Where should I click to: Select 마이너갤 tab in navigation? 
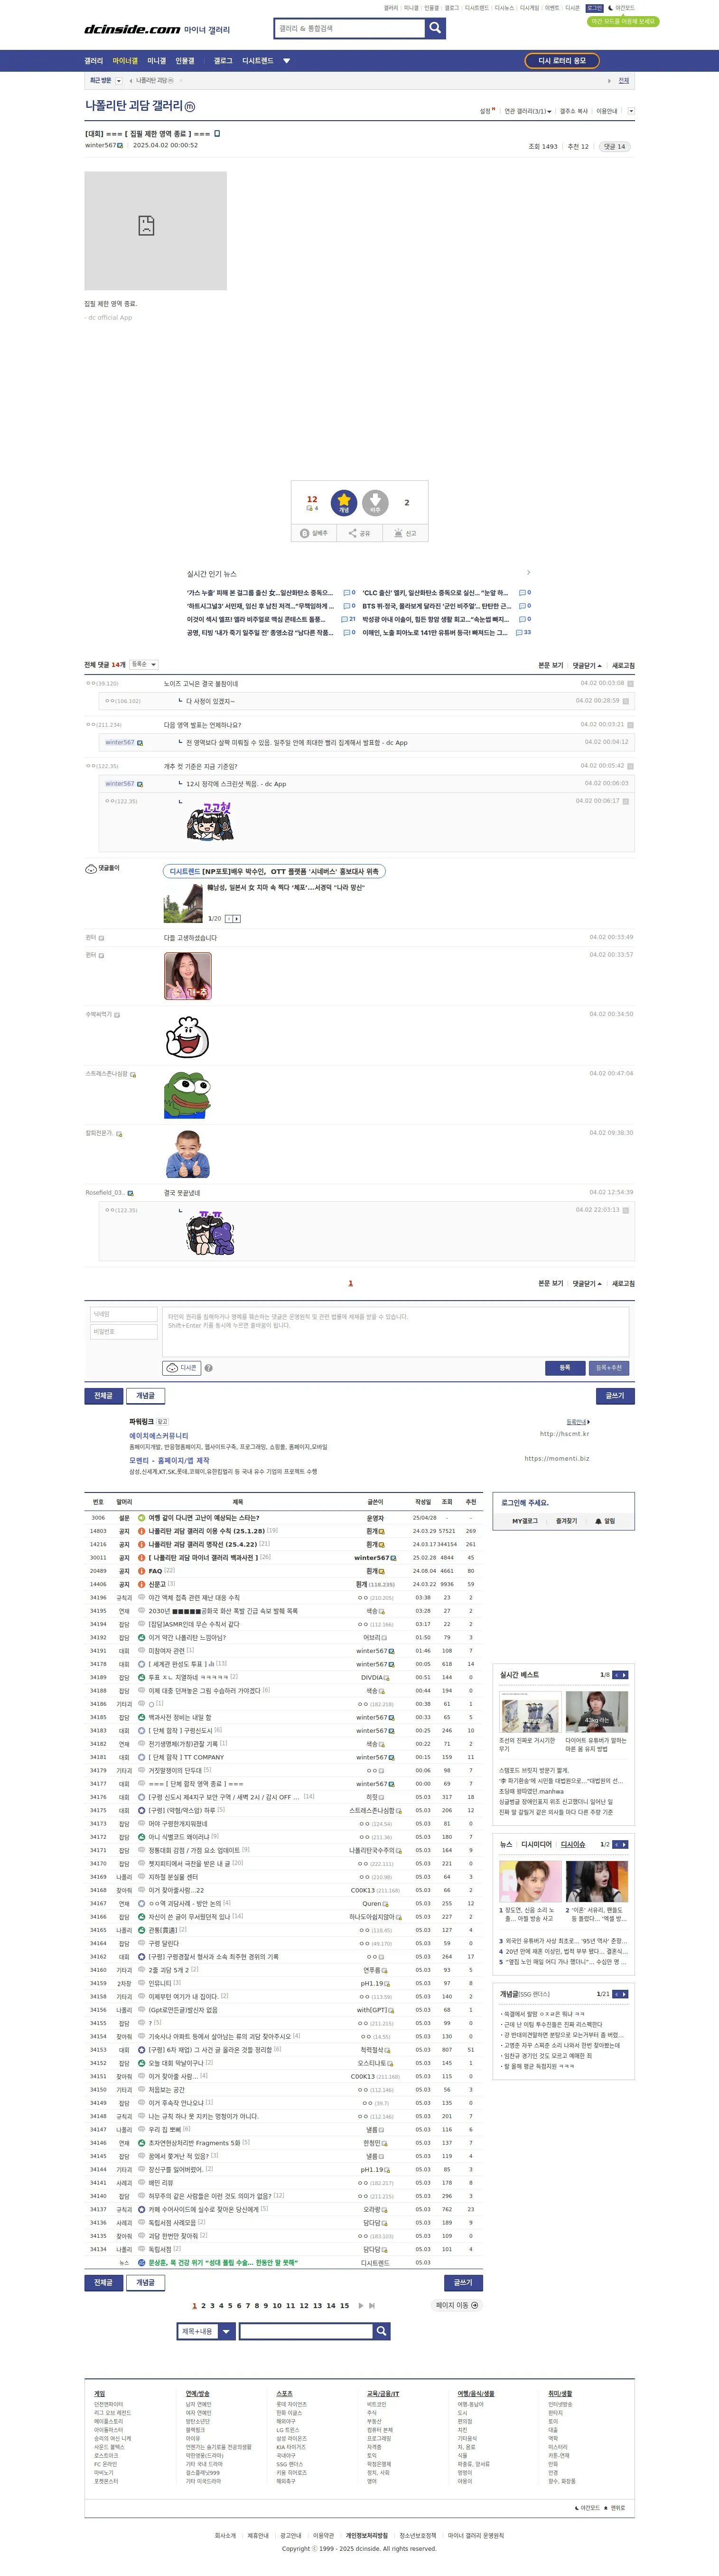(125, 61)
